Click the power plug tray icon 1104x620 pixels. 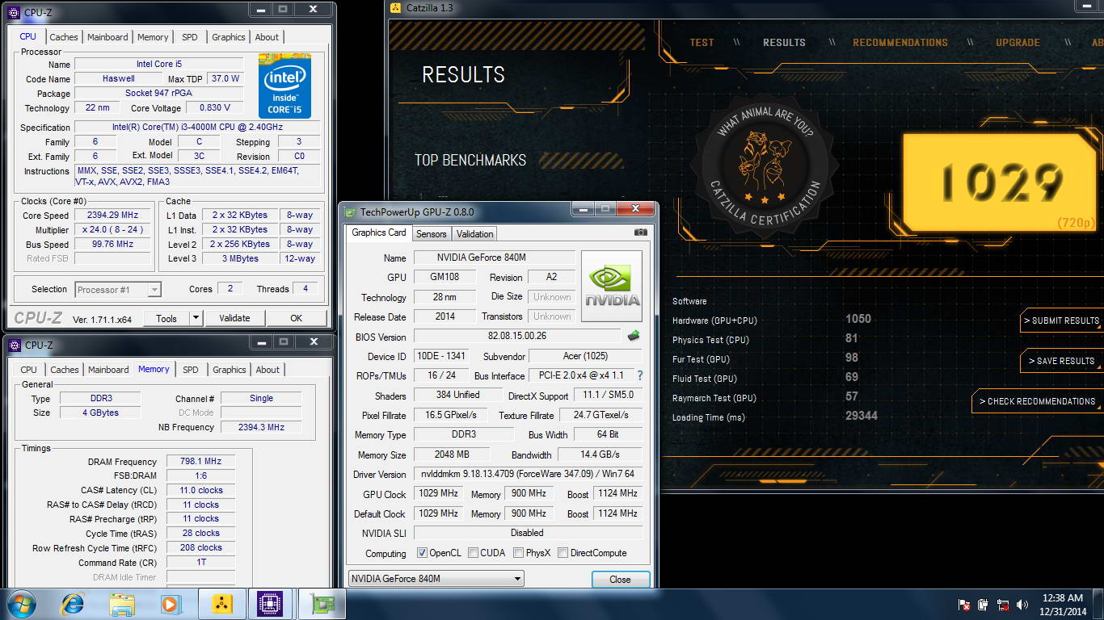(984, 605)
